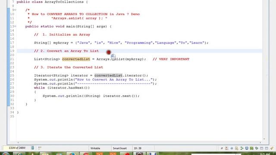Click the editor's horizontal scrollbar right arrow
The width and height of the screenshot is (276, 155).
coord(260,143)
